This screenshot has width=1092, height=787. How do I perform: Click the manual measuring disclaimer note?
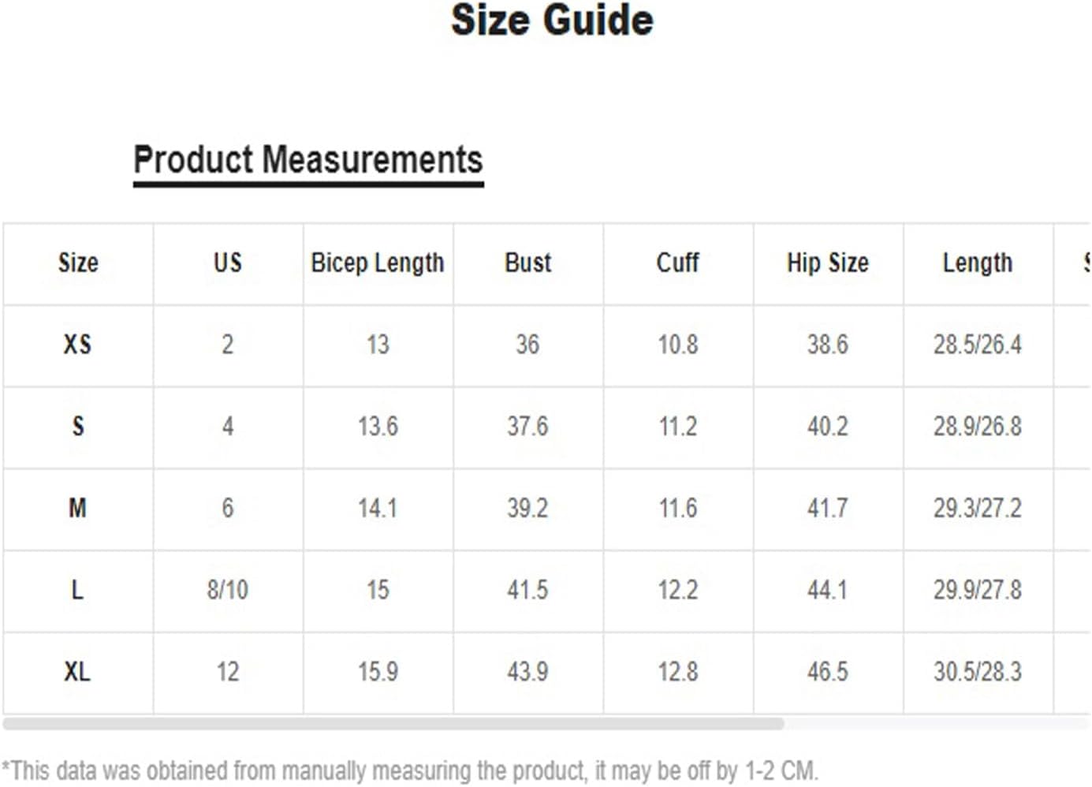(410, 770)
